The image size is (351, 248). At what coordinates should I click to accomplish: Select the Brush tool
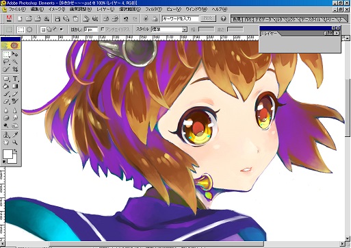(x=6, y=94)
